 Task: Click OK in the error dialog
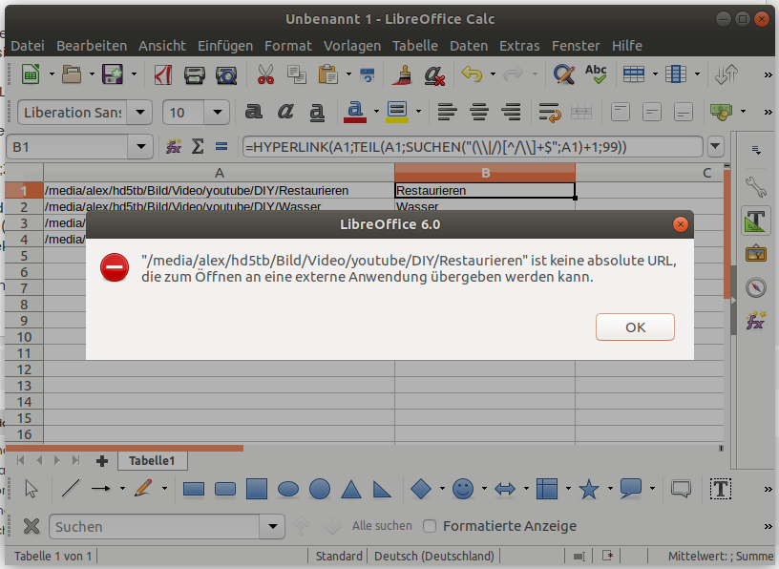pos(635,327)
